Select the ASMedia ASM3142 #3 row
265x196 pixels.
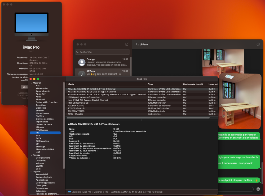(142, 95)
